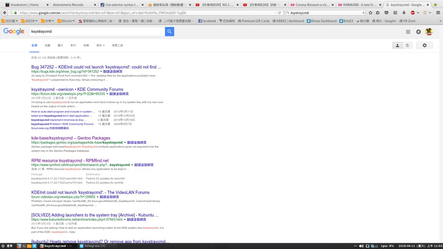443x249 pixels.
Task: Expand the Adblock Plus dropdown arrow
Action: (418, 13)
